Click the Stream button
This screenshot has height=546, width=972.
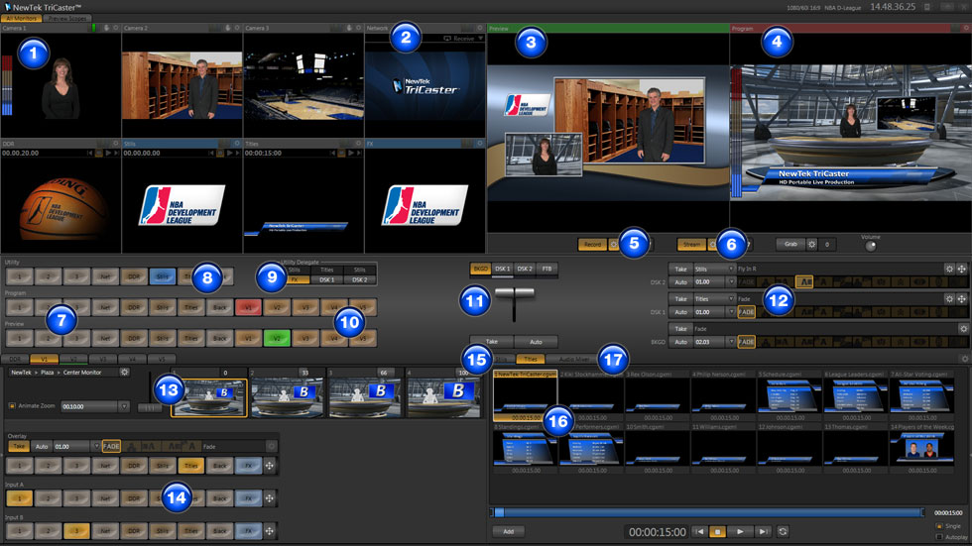(691, 245)
